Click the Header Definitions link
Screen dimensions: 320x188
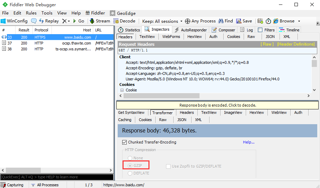296,44
